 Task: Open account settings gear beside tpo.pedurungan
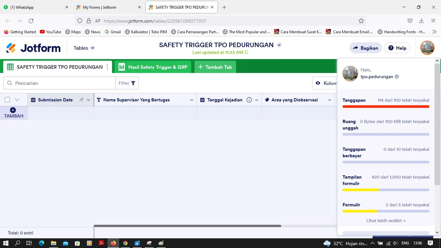tap(397, 77)
